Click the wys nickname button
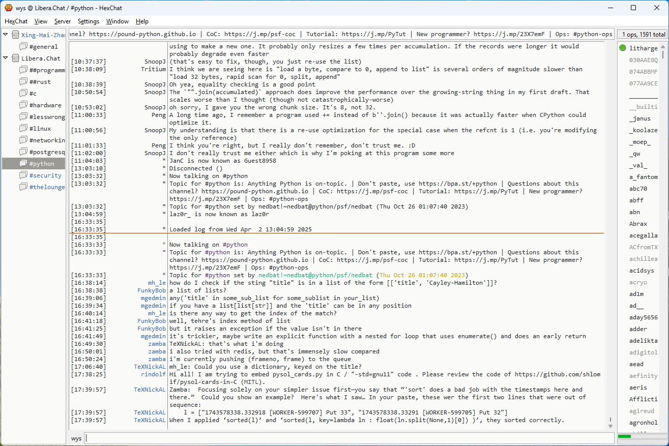The height and width of the screenshot is (446, 669). coord(76,438)
